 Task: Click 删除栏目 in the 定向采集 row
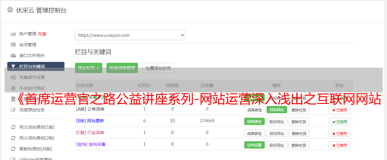point(299,145)
